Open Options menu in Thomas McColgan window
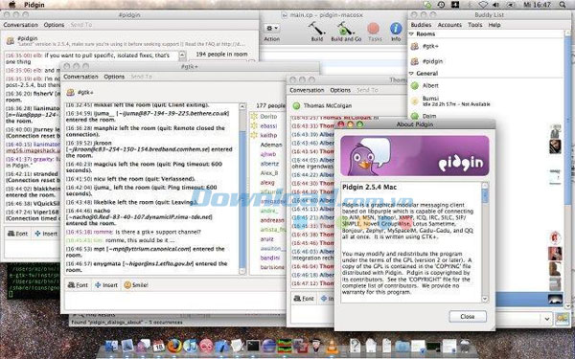The image size is (575, 359). (340, 90)
